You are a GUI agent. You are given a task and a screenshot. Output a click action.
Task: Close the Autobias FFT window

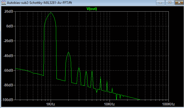(179, 2)
